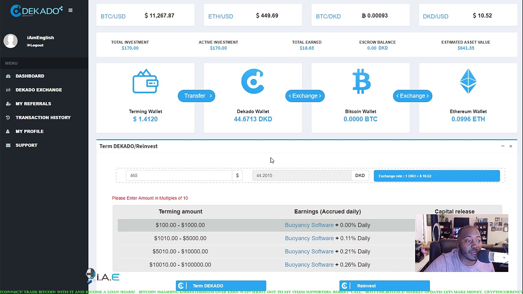Click the DKD/USD price ticker
This screenshot has width=523, height=294.
tap(468, 16)
